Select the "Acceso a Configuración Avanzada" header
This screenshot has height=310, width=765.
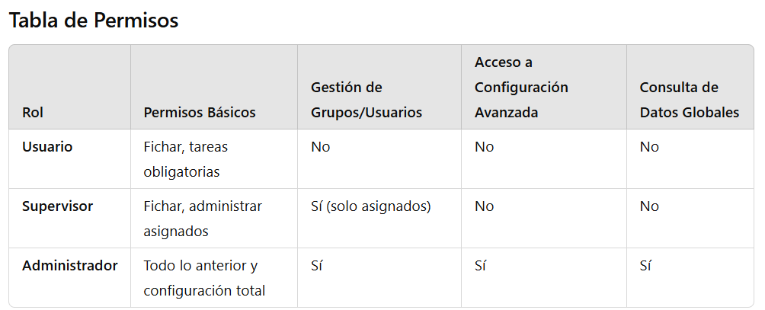click(521, 87)
